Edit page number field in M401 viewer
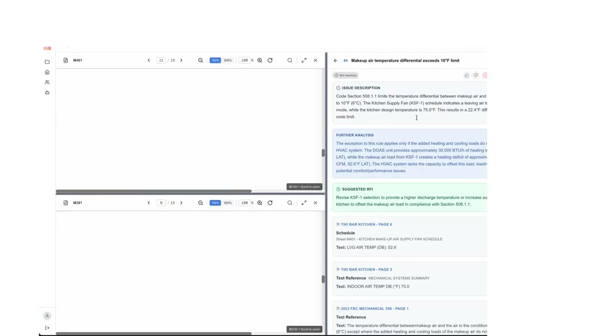The width and height of the screenshot is (598, 336). (161, 60)
